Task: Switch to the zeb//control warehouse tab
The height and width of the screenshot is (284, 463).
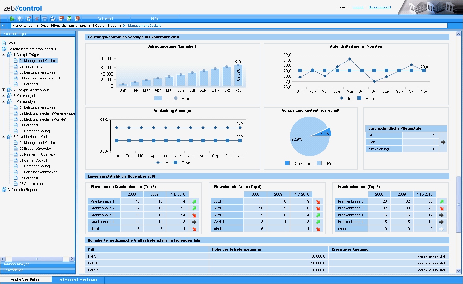Action: pos(78,280)
